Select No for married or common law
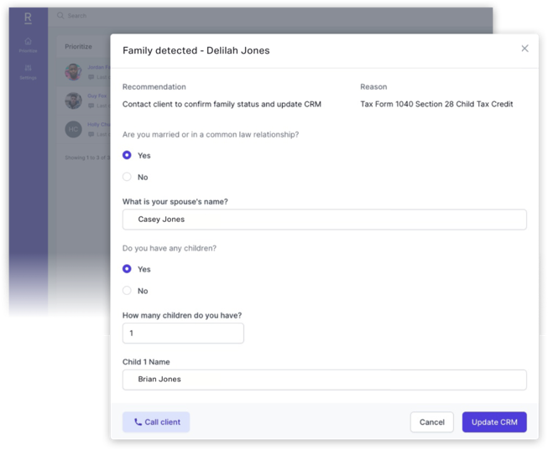 127,177
